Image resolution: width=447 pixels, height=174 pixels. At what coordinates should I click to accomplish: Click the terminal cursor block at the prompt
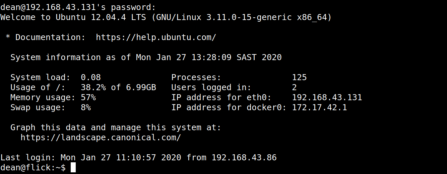73,168
